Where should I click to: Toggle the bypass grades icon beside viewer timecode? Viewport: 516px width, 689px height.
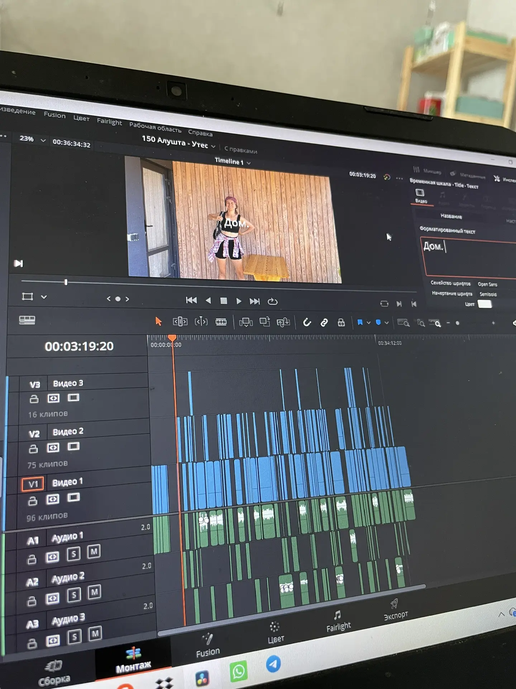[387, 177]
